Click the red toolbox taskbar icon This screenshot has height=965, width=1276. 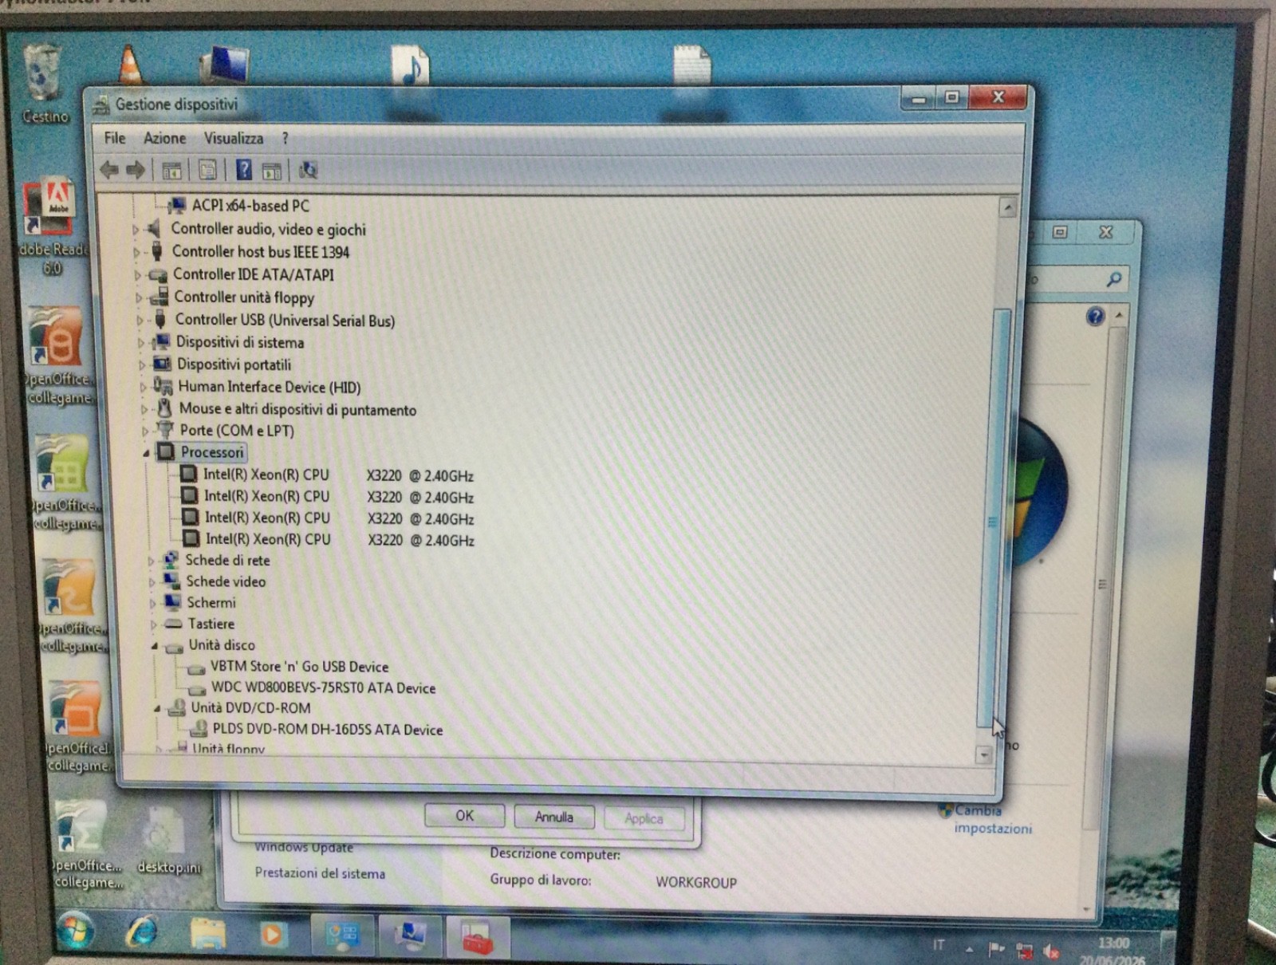pos(476,937)
